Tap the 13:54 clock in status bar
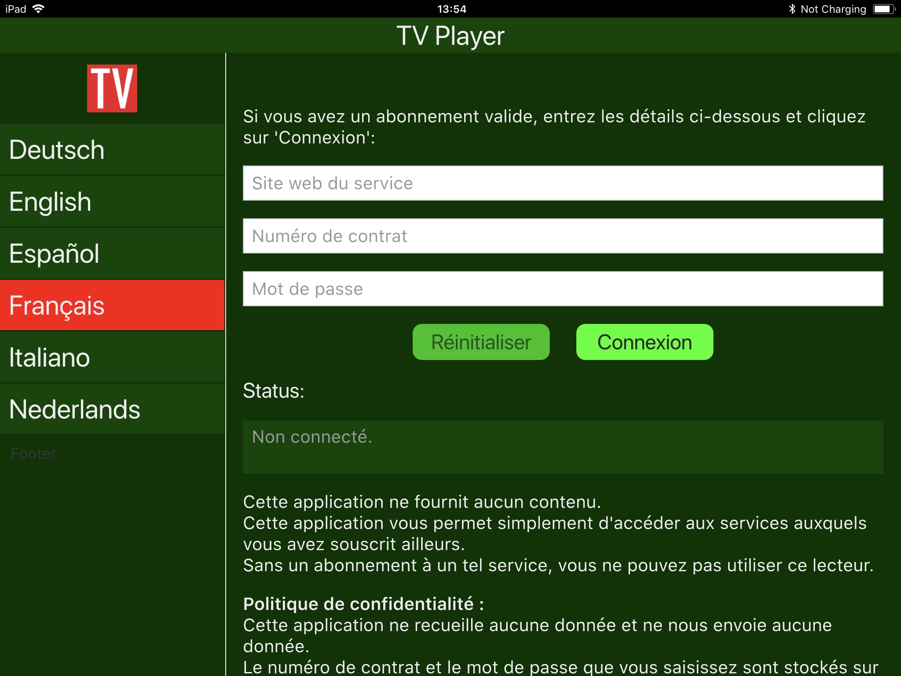Viewport: 901px width, 676px height. pyautogui.click(x=451, y=9)
